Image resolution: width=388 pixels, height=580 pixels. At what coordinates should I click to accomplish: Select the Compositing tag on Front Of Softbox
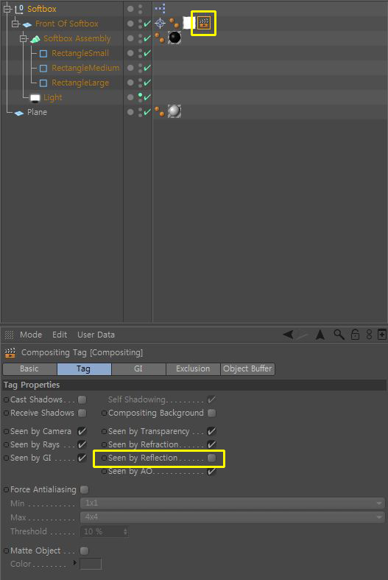pos(204,23)
